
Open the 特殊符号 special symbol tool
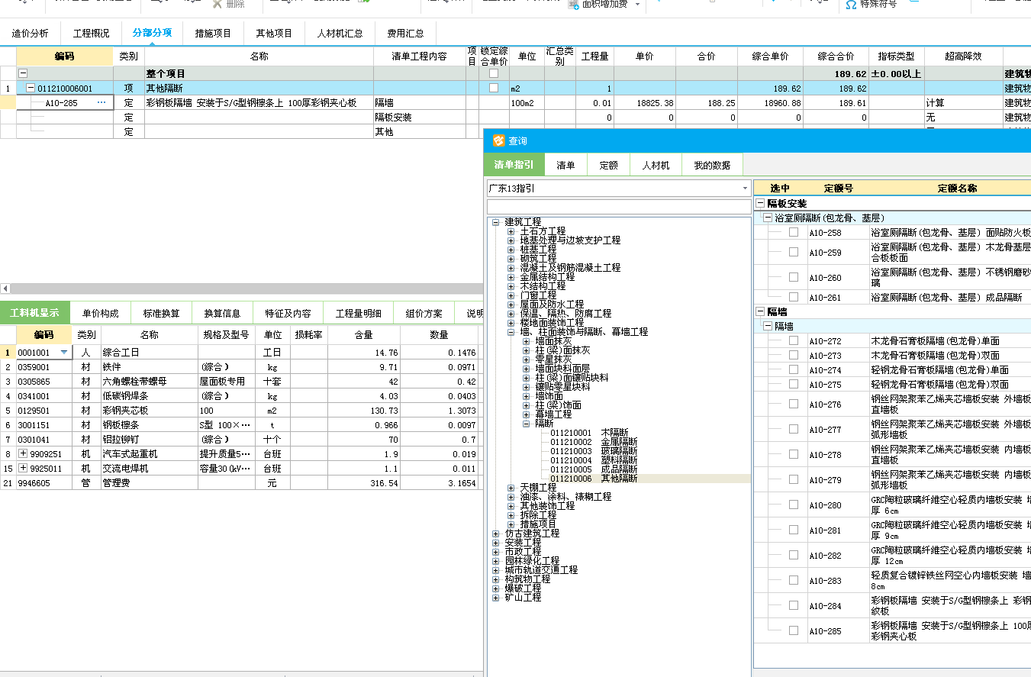[871, 5]
